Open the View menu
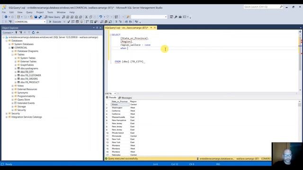 point(20,12)
